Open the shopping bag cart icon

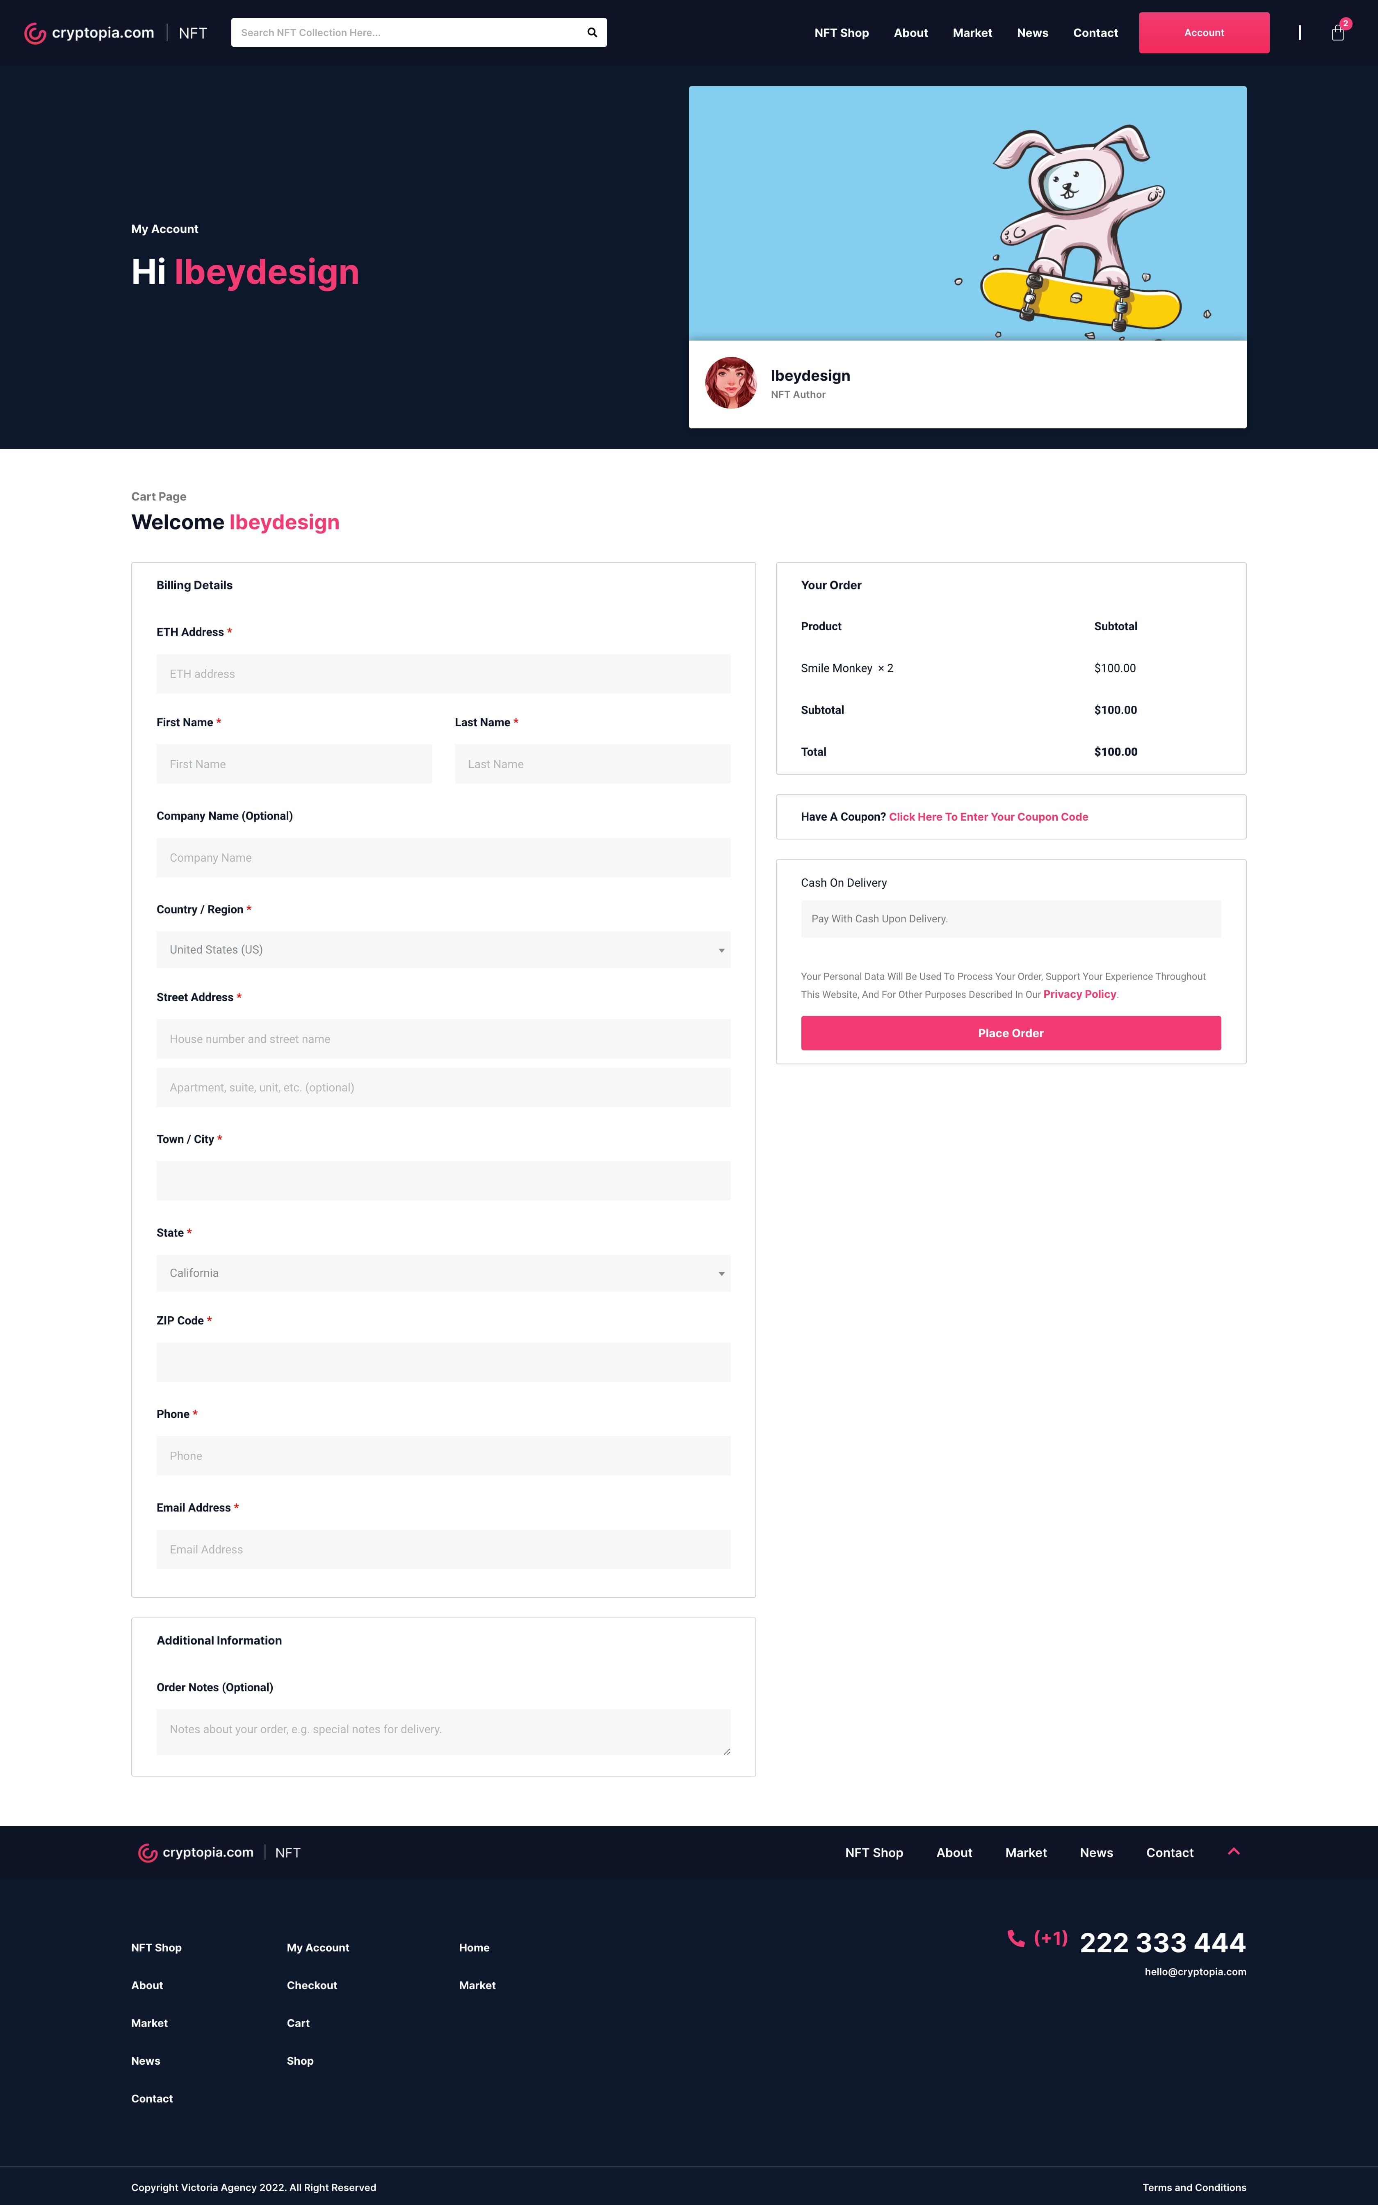(1337, 33)
